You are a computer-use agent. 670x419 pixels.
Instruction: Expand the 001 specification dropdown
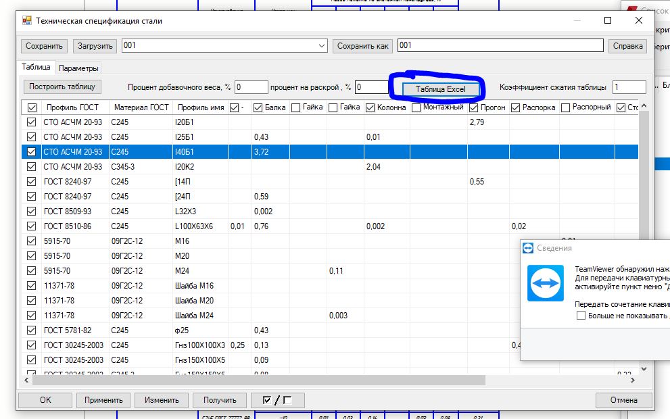point(322,46)
